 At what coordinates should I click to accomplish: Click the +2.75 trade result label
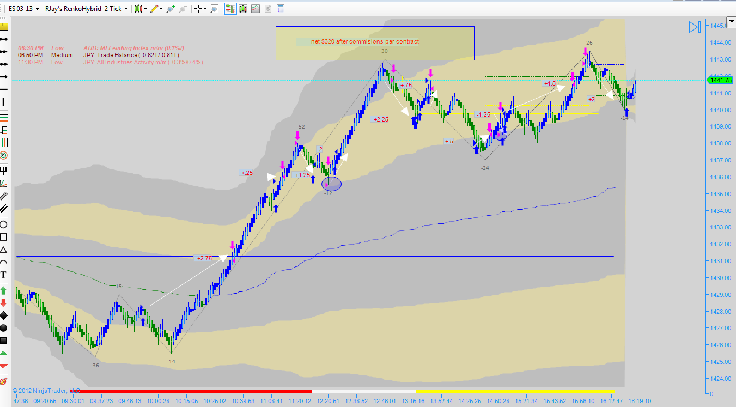(x=204, y=258)
